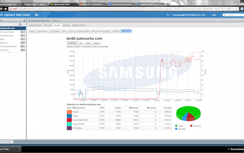
Task: Click the Cache Read Hits row label
Action: click(x=80, y=120)
